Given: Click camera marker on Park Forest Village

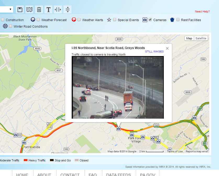Looking at the screenshot, I should pos(132,135).
